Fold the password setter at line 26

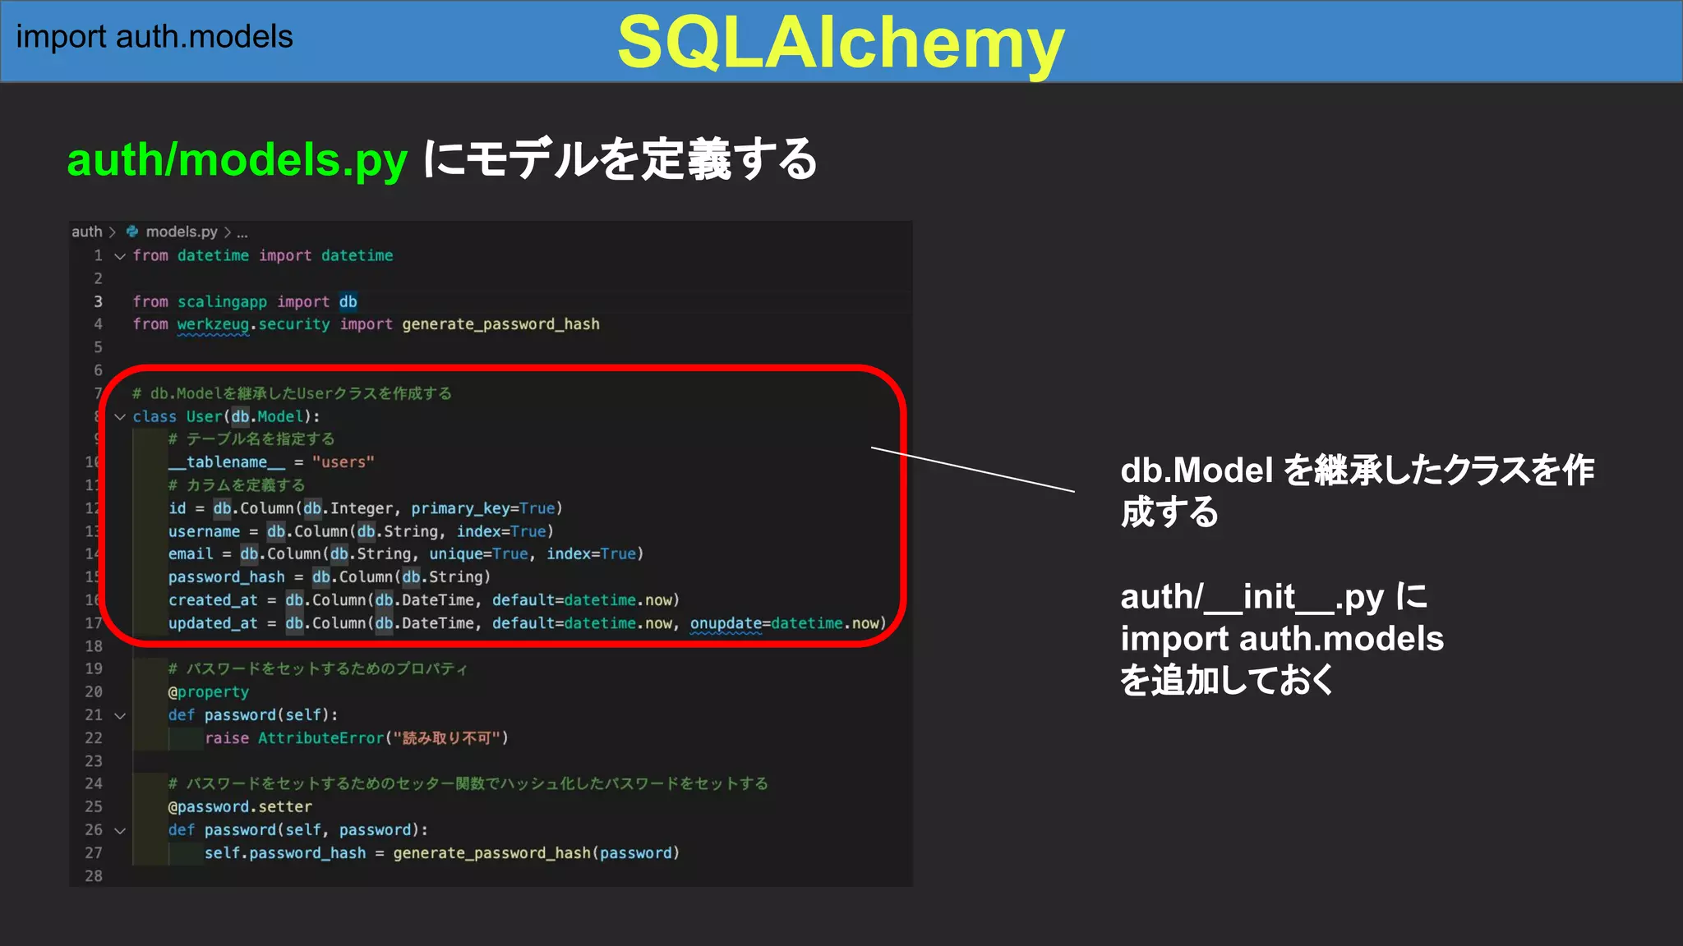tap(120, 831)
